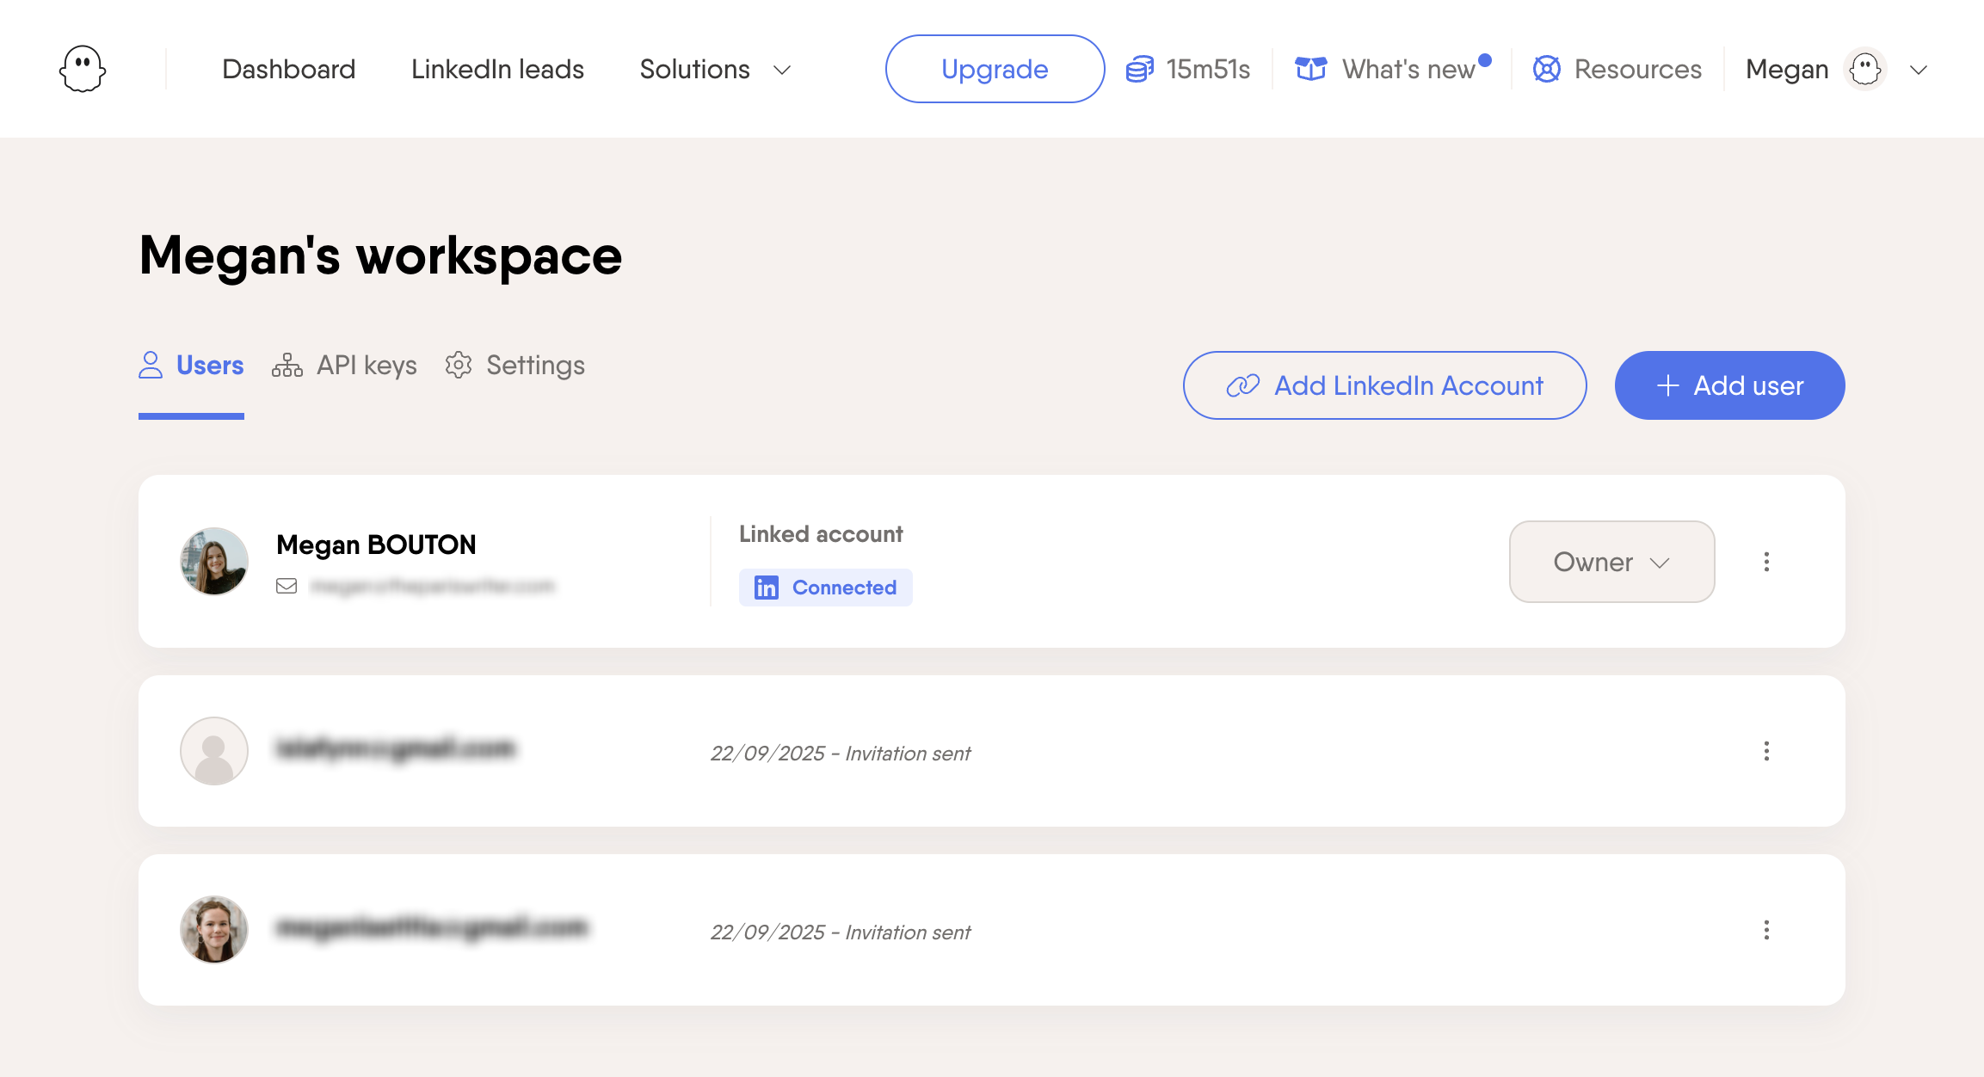The width and height of the screenshot is (1984, 1077).
Task: Click the ghost logo in header
Action: click(x=83, y=69)
